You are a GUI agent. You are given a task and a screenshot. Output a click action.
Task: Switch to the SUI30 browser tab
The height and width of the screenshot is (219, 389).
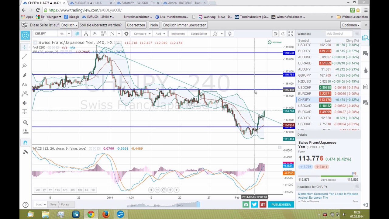click(91, 3)
